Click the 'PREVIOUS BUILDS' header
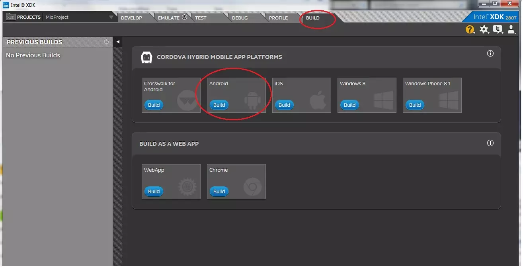The width and height of the screenshot is (523, 270). pos(35,42)
